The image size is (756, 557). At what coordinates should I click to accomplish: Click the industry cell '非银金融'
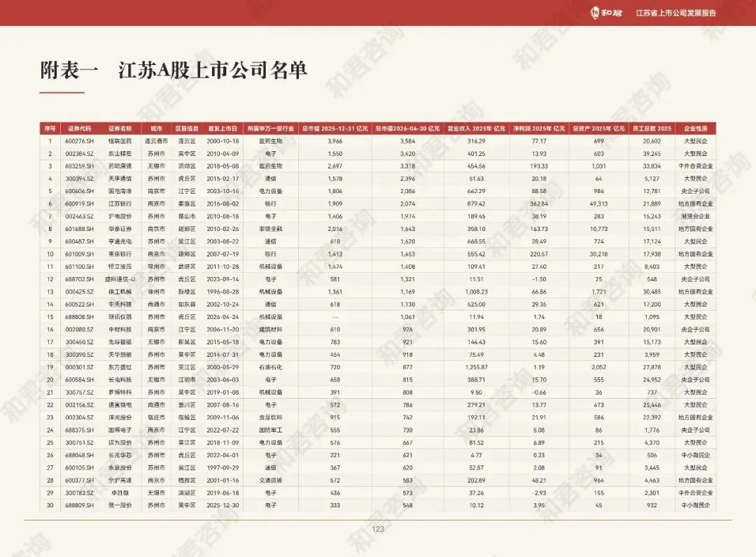270,229
